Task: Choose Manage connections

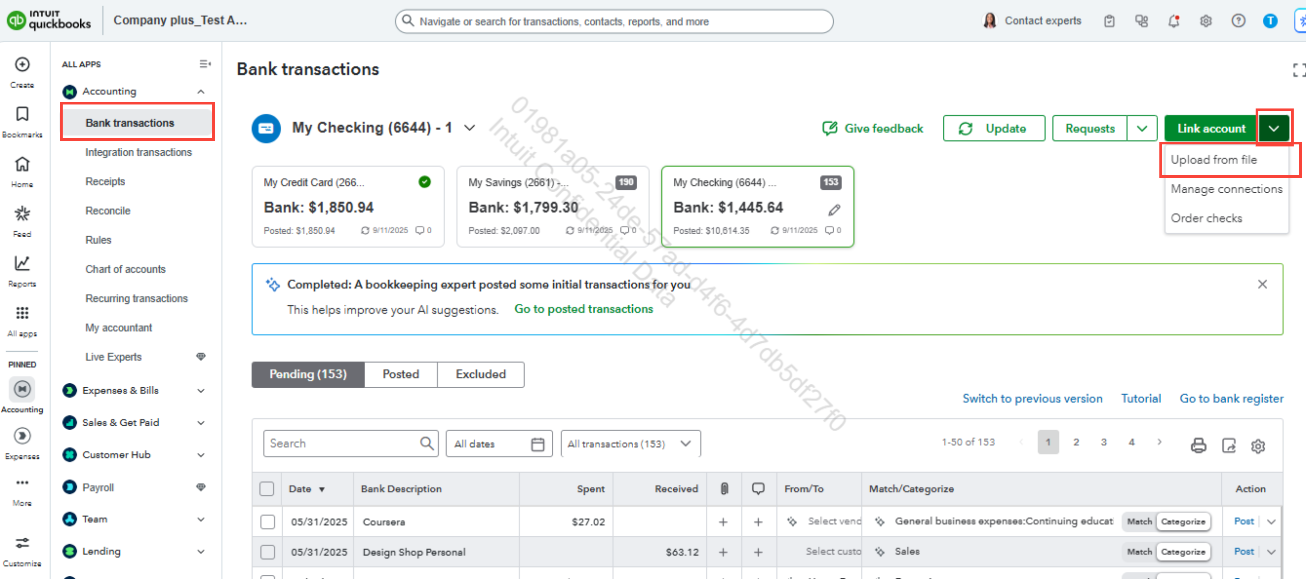Action: tap(1226, 189)
